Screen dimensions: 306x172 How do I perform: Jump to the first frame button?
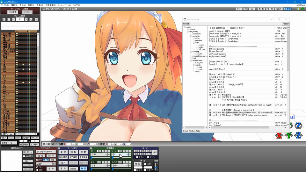(x=4, y=19)
